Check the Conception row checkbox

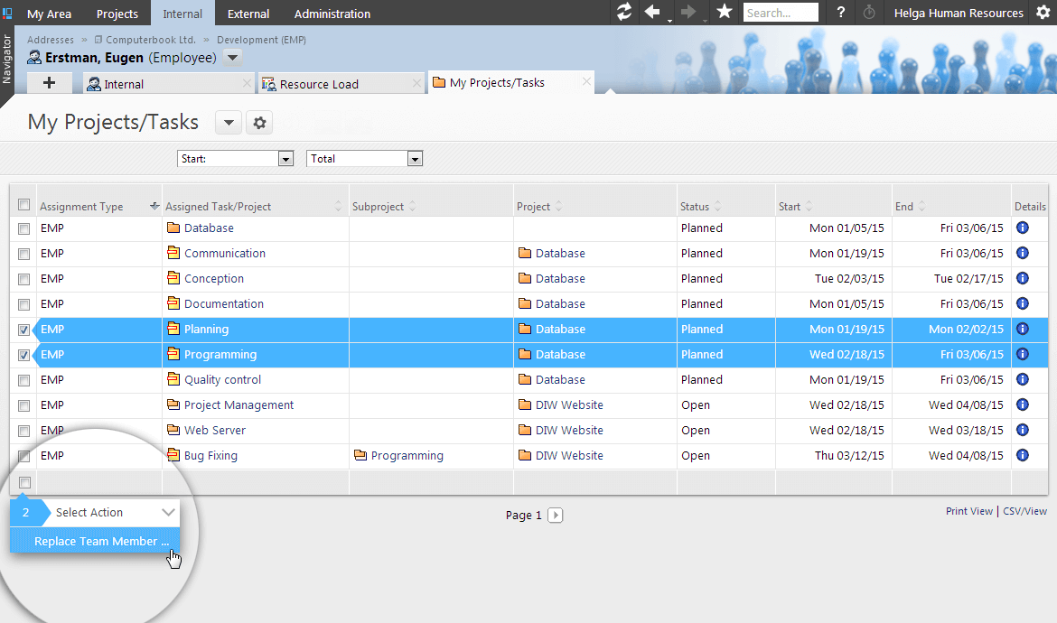pos(23,279)
